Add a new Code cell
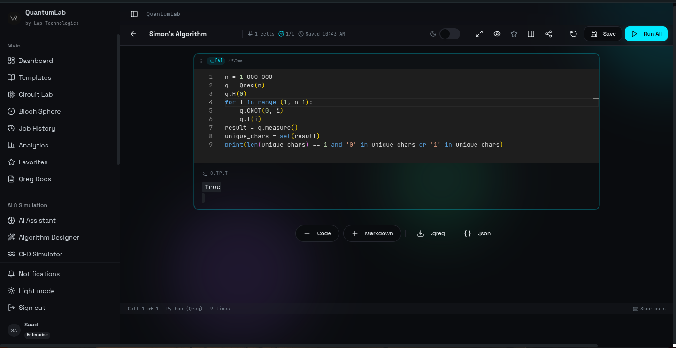The height and width of the screenshot is (348, 676). click(317, 233)
